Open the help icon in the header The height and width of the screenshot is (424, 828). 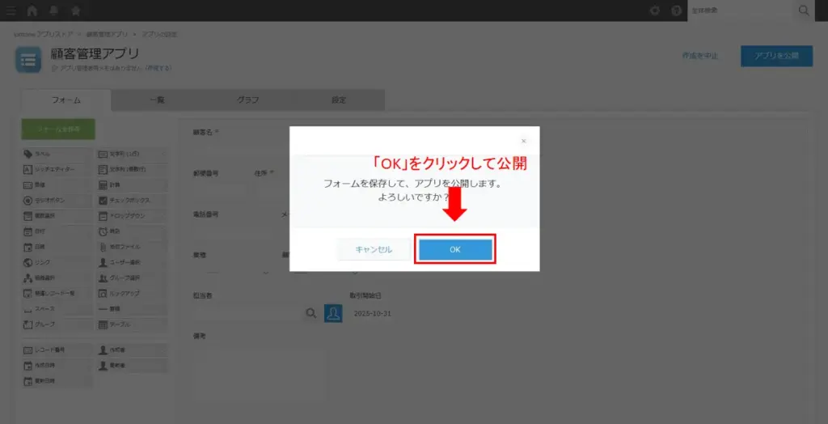677,11
